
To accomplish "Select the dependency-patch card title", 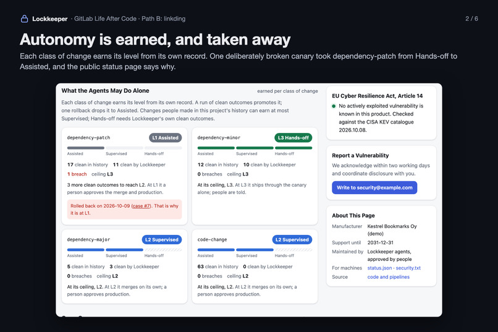I will tap(88, 138).
